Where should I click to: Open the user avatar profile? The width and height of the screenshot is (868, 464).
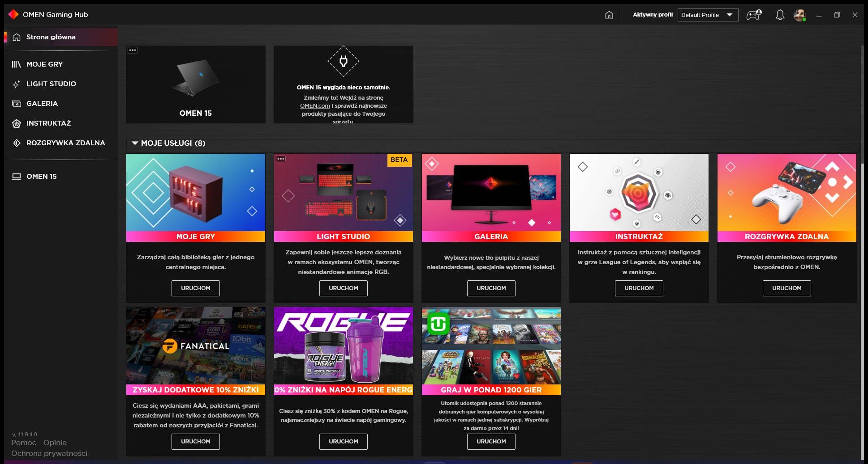coord(800,15)
